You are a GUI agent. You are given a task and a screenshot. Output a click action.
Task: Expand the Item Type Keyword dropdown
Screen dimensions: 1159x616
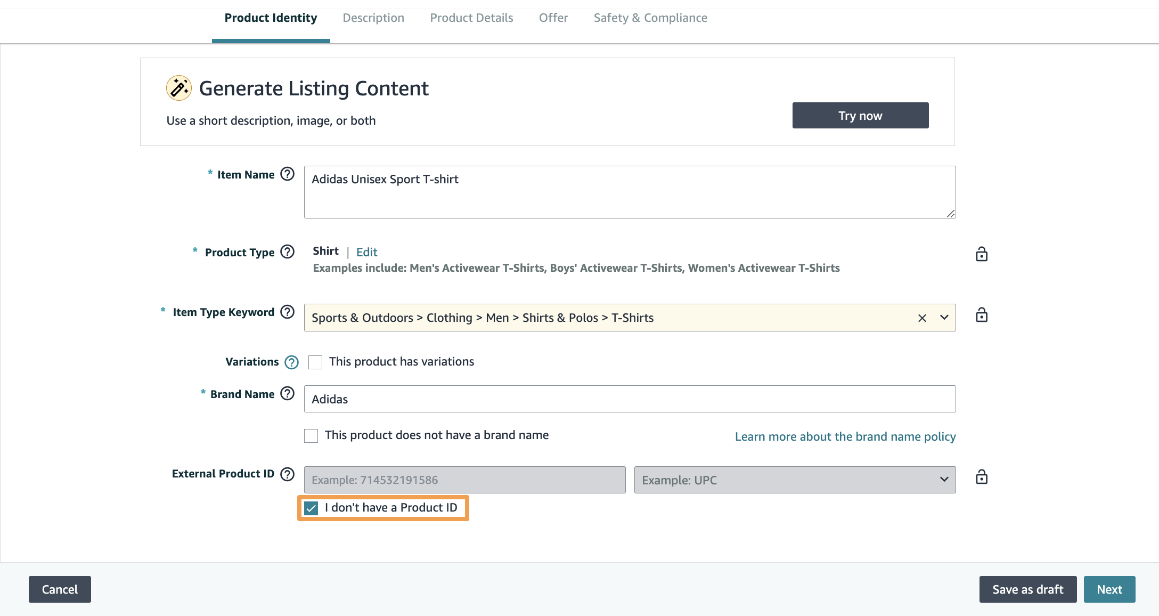tap(944, 318)
